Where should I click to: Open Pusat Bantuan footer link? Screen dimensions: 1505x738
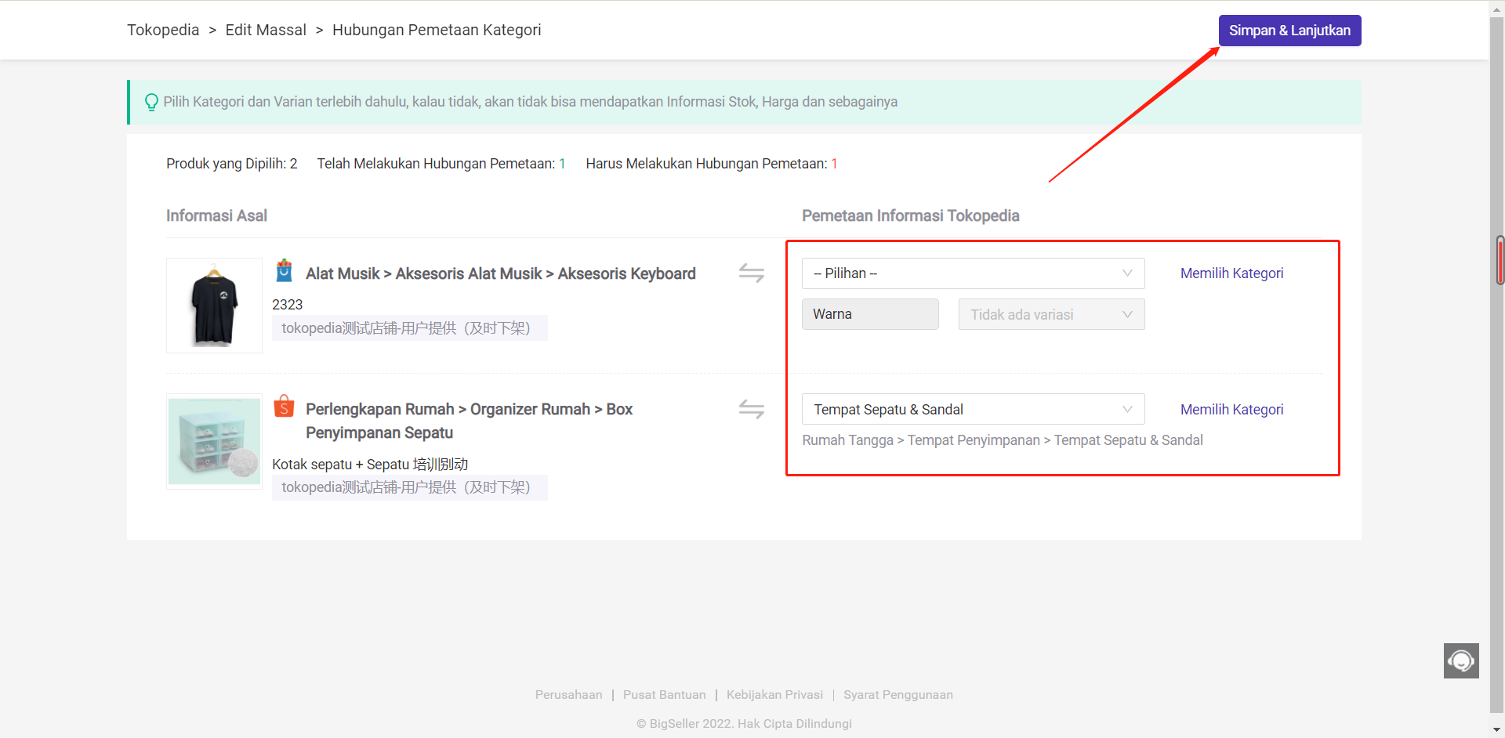tap(664, 695)
